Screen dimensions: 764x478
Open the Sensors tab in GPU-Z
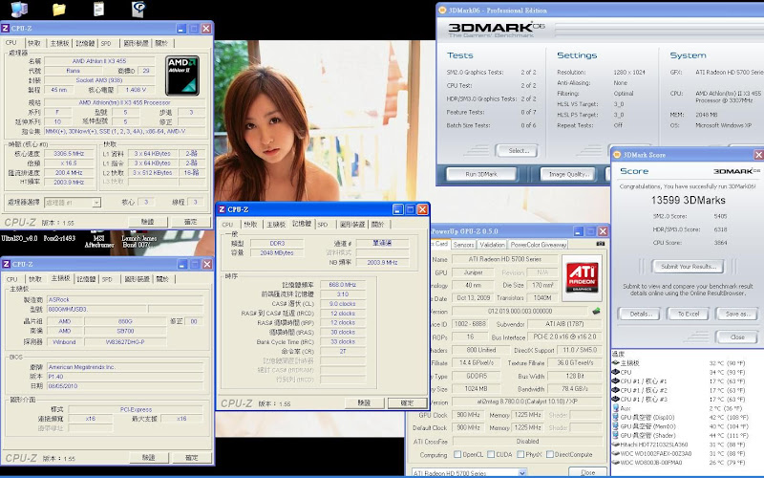click(463, 245)
